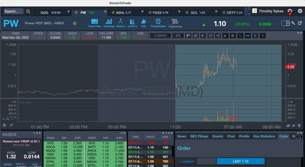305x167 pixels.
Task: Switch to the GCL ticker tab
Action: (x=200, y=12)
